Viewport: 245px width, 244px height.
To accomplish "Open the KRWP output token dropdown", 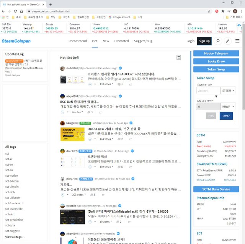I will point(228,107).
